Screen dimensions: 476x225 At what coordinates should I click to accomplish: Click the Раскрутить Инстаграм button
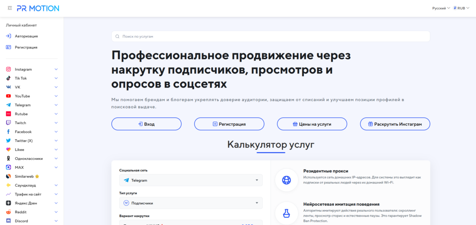[395, 124]
